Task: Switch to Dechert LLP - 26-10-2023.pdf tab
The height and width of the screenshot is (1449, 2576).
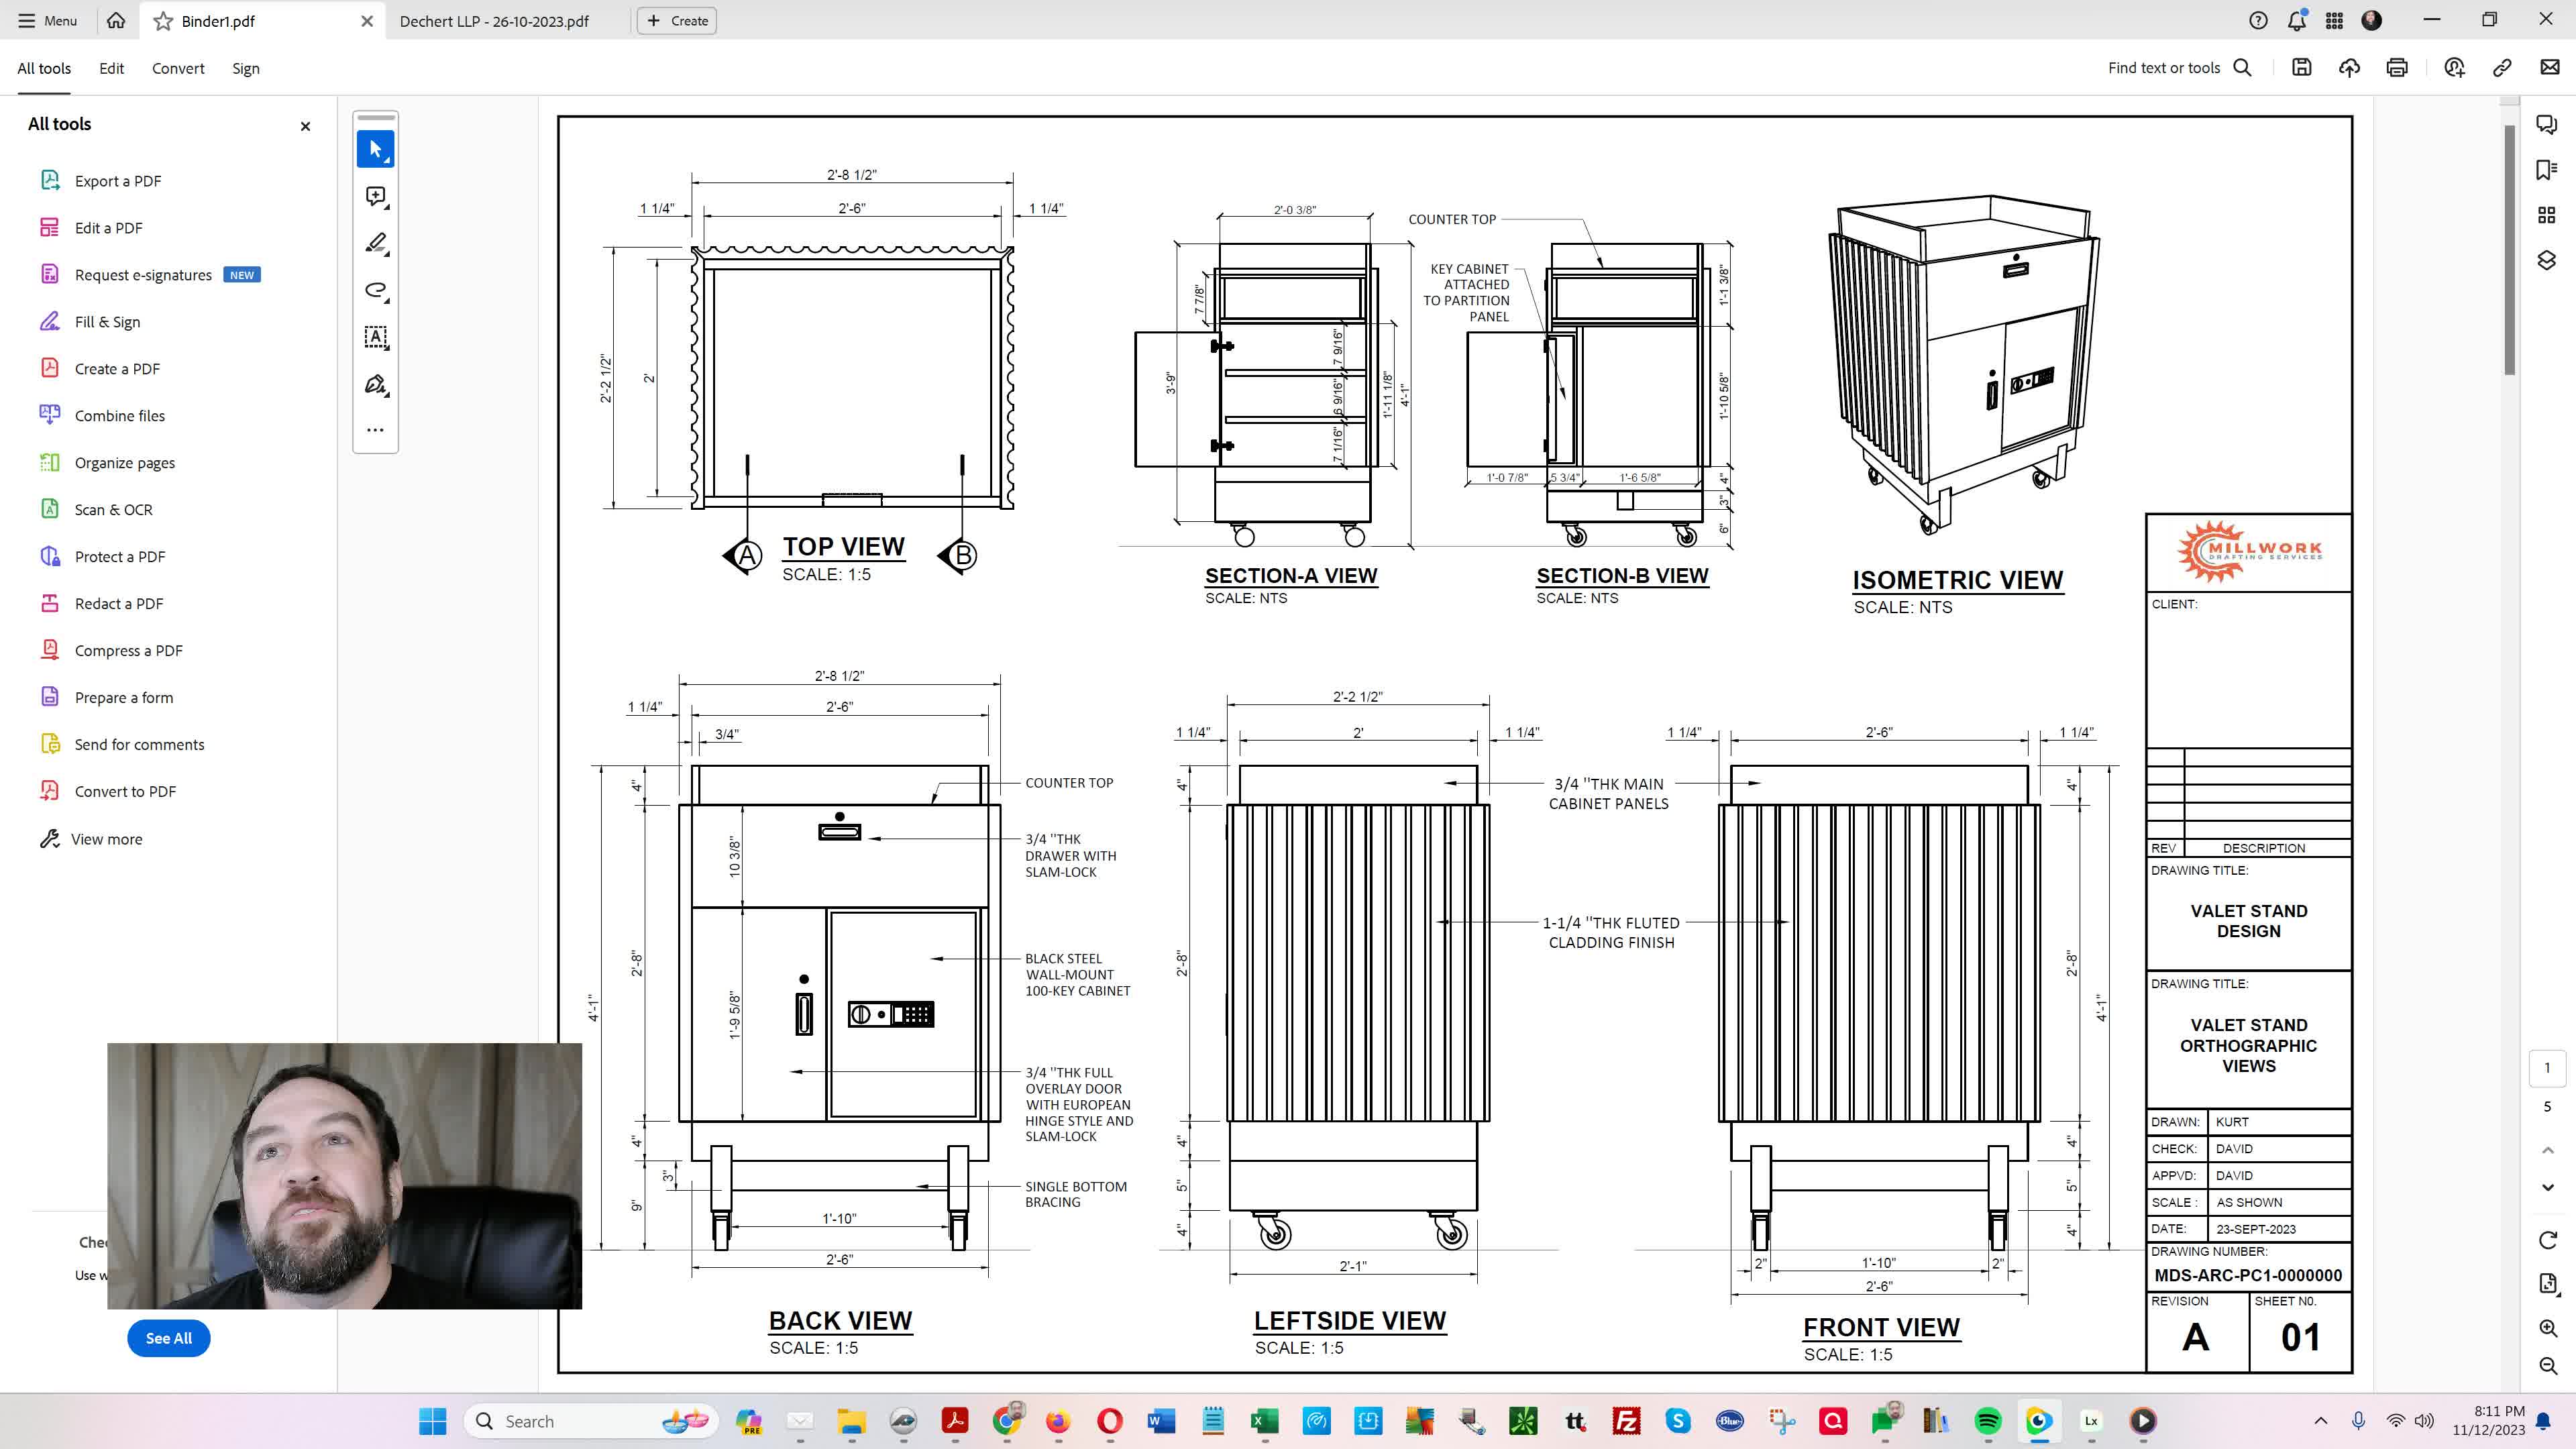Action: (494, 21)
